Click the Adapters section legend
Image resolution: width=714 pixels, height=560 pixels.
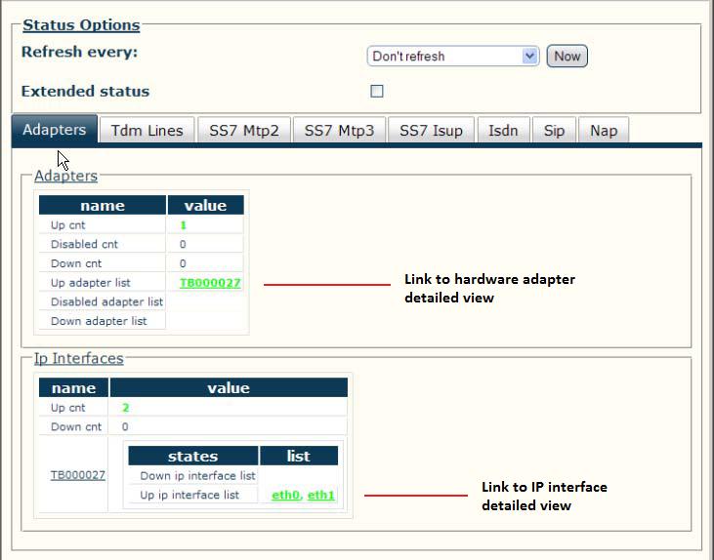point(65,176)
